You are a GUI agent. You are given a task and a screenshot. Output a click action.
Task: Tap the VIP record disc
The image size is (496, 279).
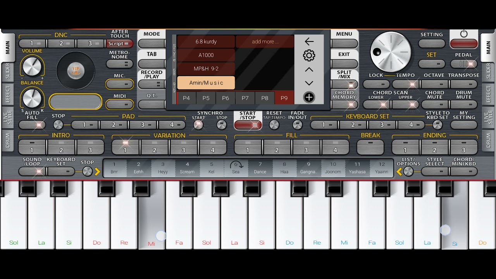pyautogui.click(x=76, y=70)
